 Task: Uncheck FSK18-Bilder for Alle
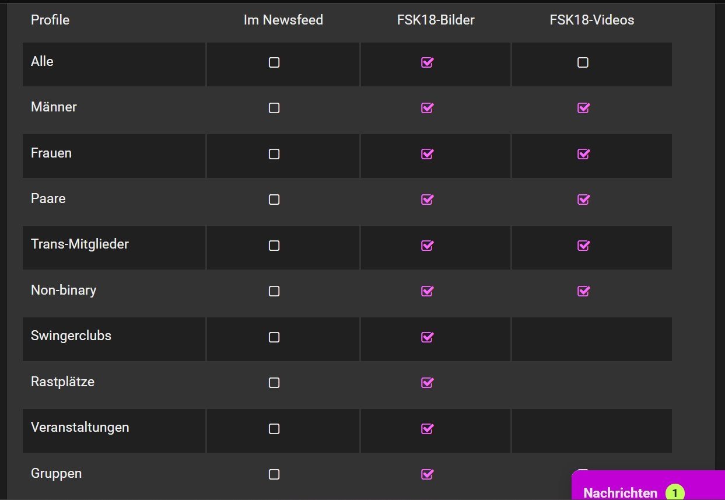[427, 62]
